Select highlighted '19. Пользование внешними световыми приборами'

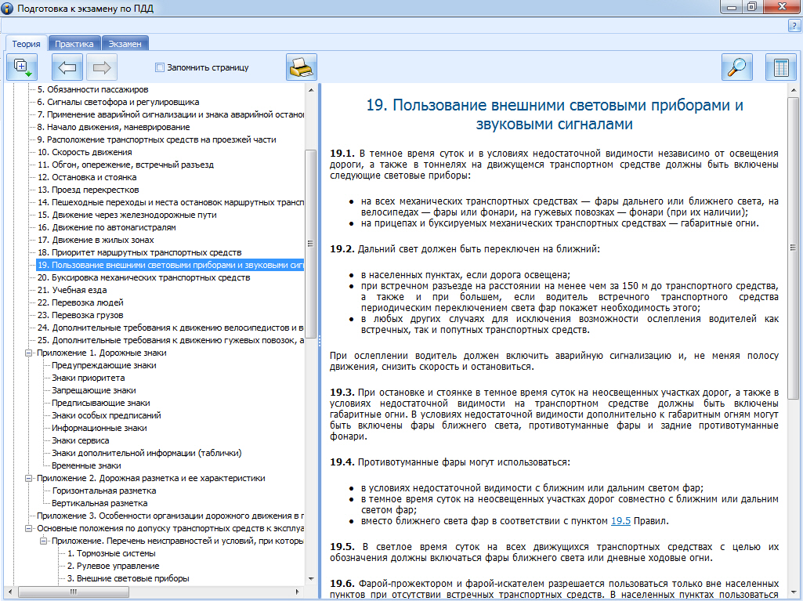pos(170,265)
